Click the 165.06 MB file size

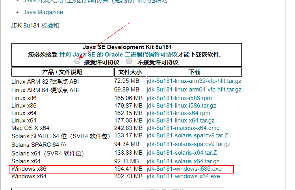tap(128, 98)
